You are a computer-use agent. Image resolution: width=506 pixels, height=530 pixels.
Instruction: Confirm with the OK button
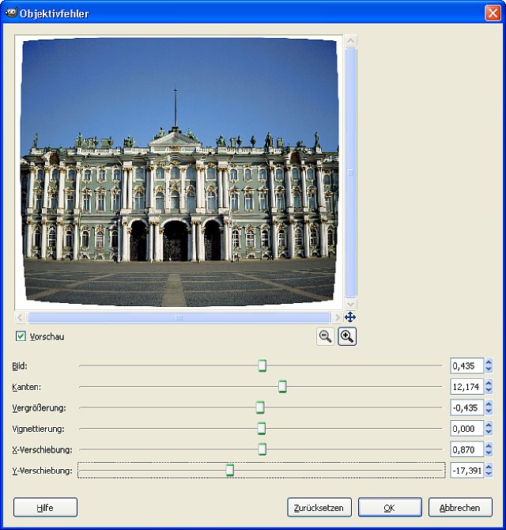(x=390, y=507)
